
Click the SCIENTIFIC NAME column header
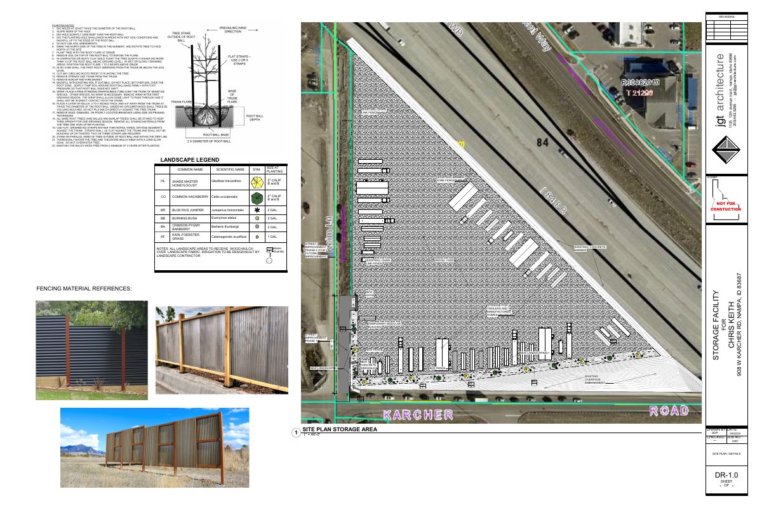click(230, 170)
